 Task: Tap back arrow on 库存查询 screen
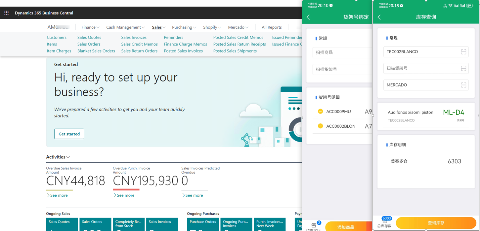coord(379,17)
